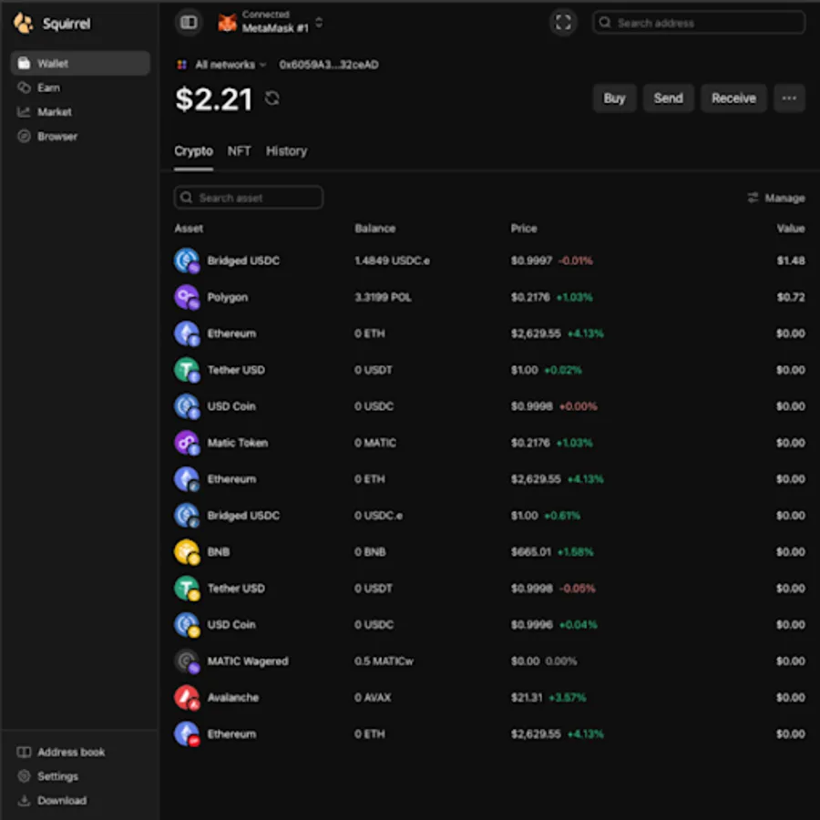This screenshot has height=820, width=820.
Task: Click the Download label in sidebar
Action: point(62,801)
